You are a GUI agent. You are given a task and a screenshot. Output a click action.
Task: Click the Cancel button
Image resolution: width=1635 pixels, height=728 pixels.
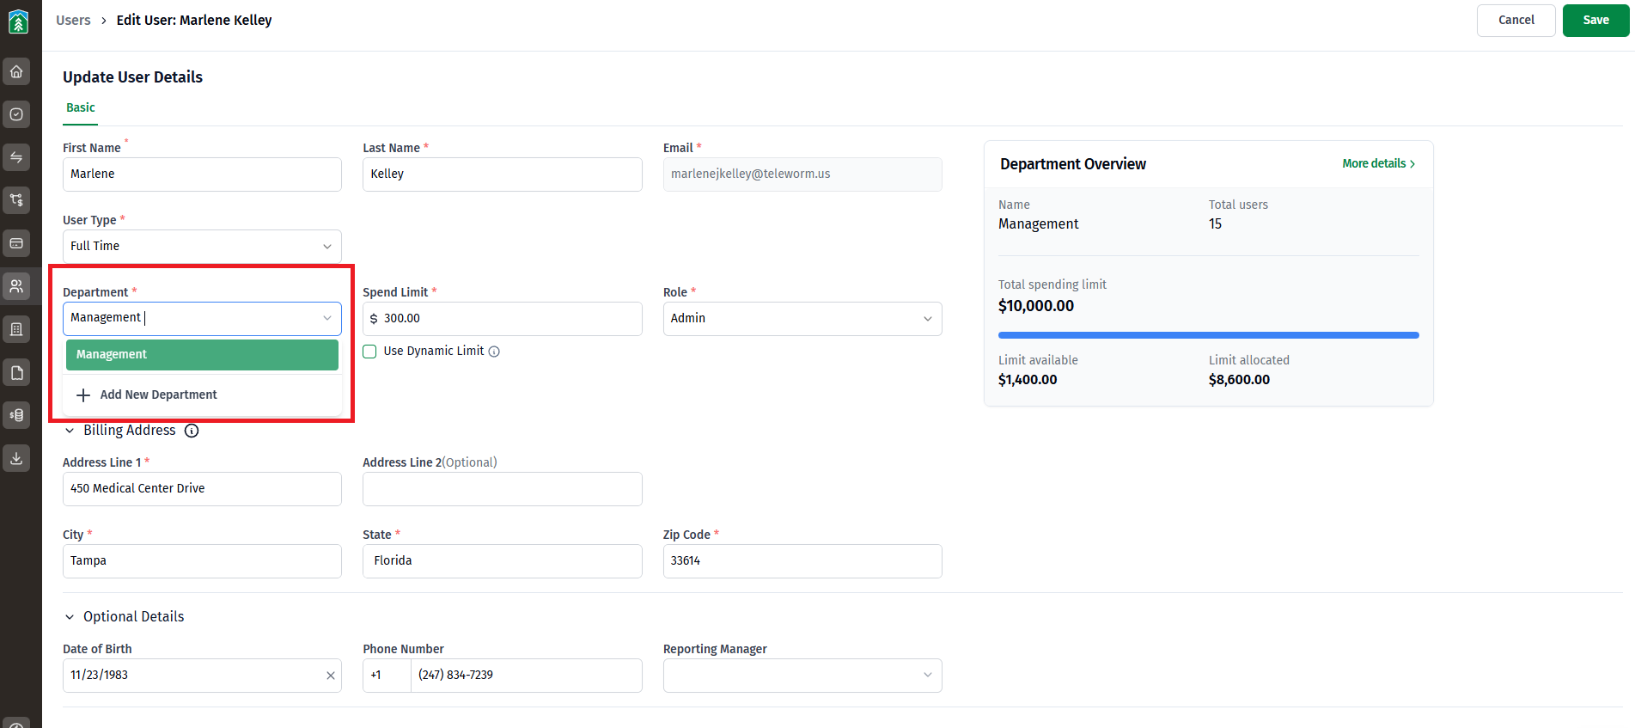1516,21
